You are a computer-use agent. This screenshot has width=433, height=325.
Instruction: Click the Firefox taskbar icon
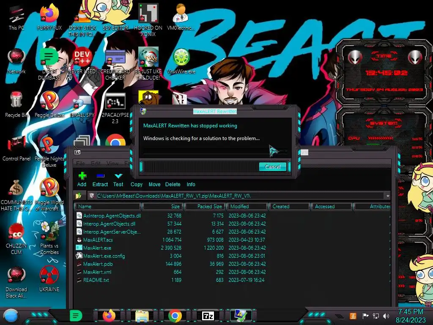click(109, 316)
